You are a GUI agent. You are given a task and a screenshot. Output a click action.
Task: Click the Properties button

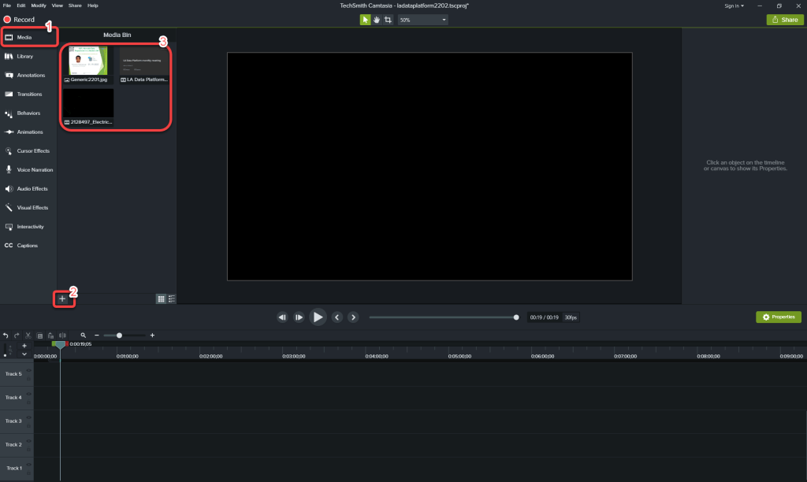(778, 317)
